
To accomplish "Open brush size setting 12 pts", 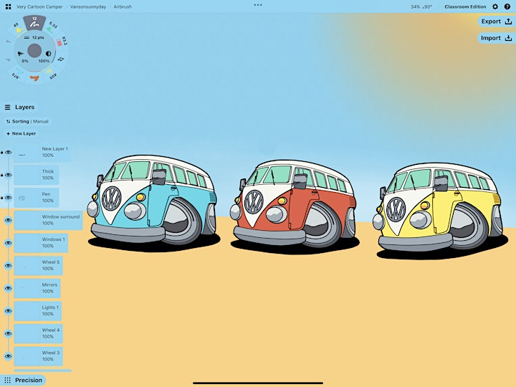I will pyautogui.click(x=34, y=37).
